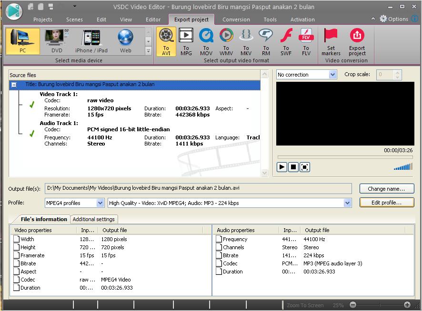Viewport: 422px width, 311px height.
Task: Select the To MKV format icon
Action: pyautogui.click(x=246, y=41)
